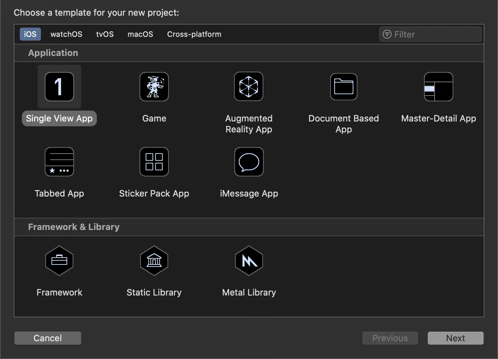The width and height of the screenshot is (498, 359).
Task: Click the 'Sticker Pack App' label
Action: (x=154, y=193)
